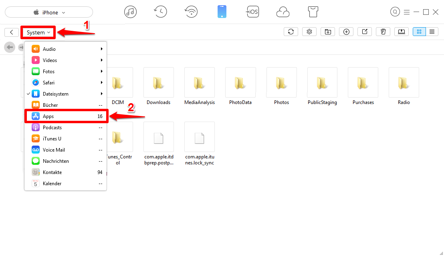Click the Apps count 16
This screenshot has width=444, height=256.
100,116
